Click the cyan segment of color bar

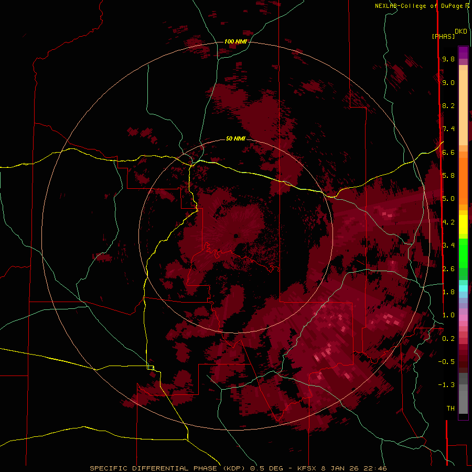[x=463, y=288]
